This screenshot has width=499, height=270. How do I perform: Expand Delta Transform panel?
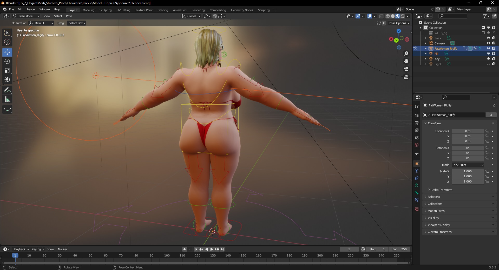pos(442,190)
